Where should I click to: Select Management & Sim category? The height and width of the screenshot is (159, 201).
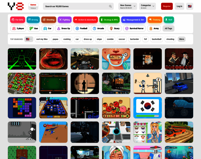(134, 20)
